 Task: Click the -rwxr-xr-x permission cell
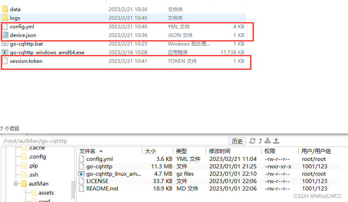click(x=278, y=167)
